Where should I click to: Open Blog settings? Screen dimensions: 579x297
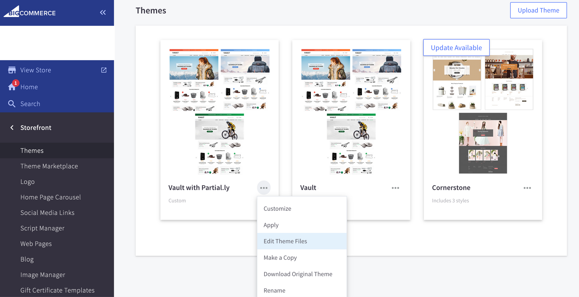click(27, 259)
